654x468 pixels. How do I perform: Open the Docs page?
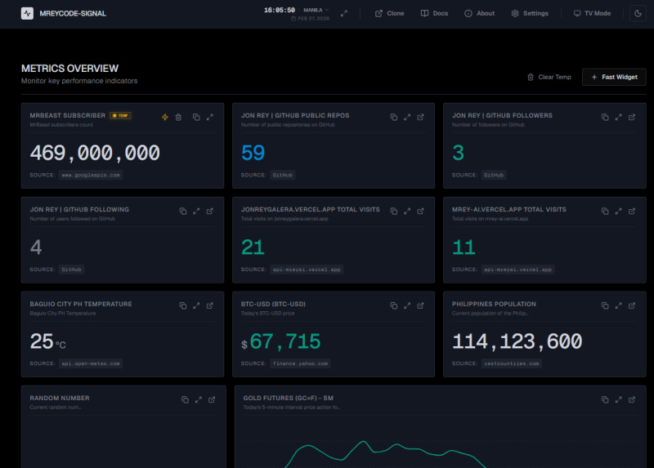(434, 13)
